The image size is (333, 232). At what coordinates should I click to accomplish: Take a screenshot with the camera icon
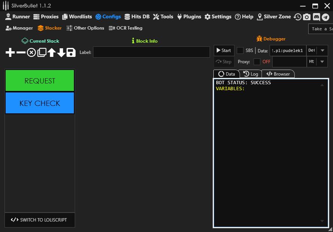pyautogui.click(x=306, y=17)
